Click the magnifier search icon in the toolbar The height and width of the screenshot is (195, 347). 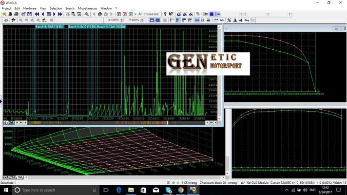(x=73, y=14)
